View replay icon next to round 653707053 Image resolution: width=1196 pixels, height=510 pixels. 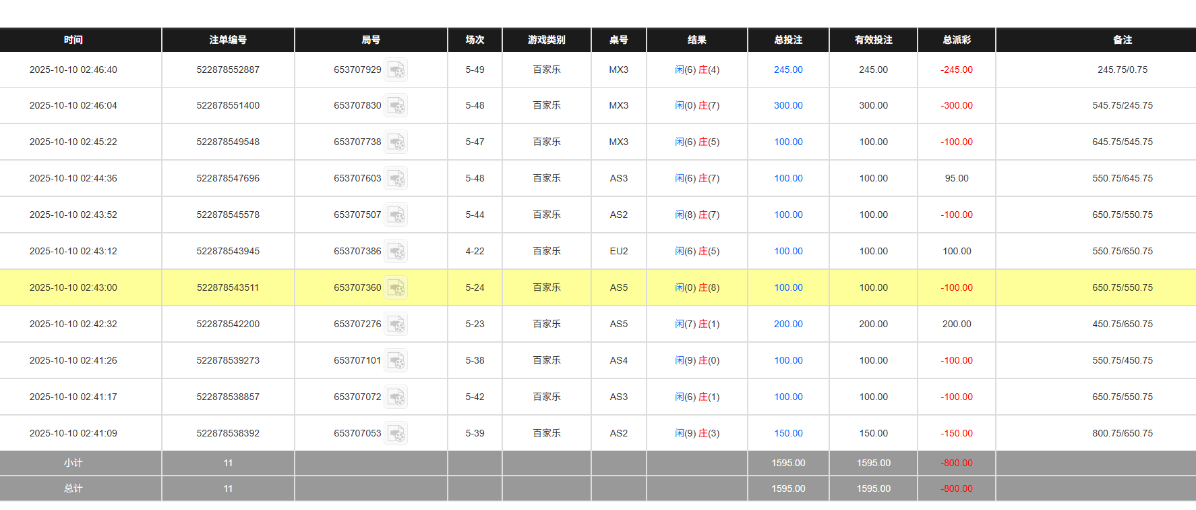(x=396, y=434)
